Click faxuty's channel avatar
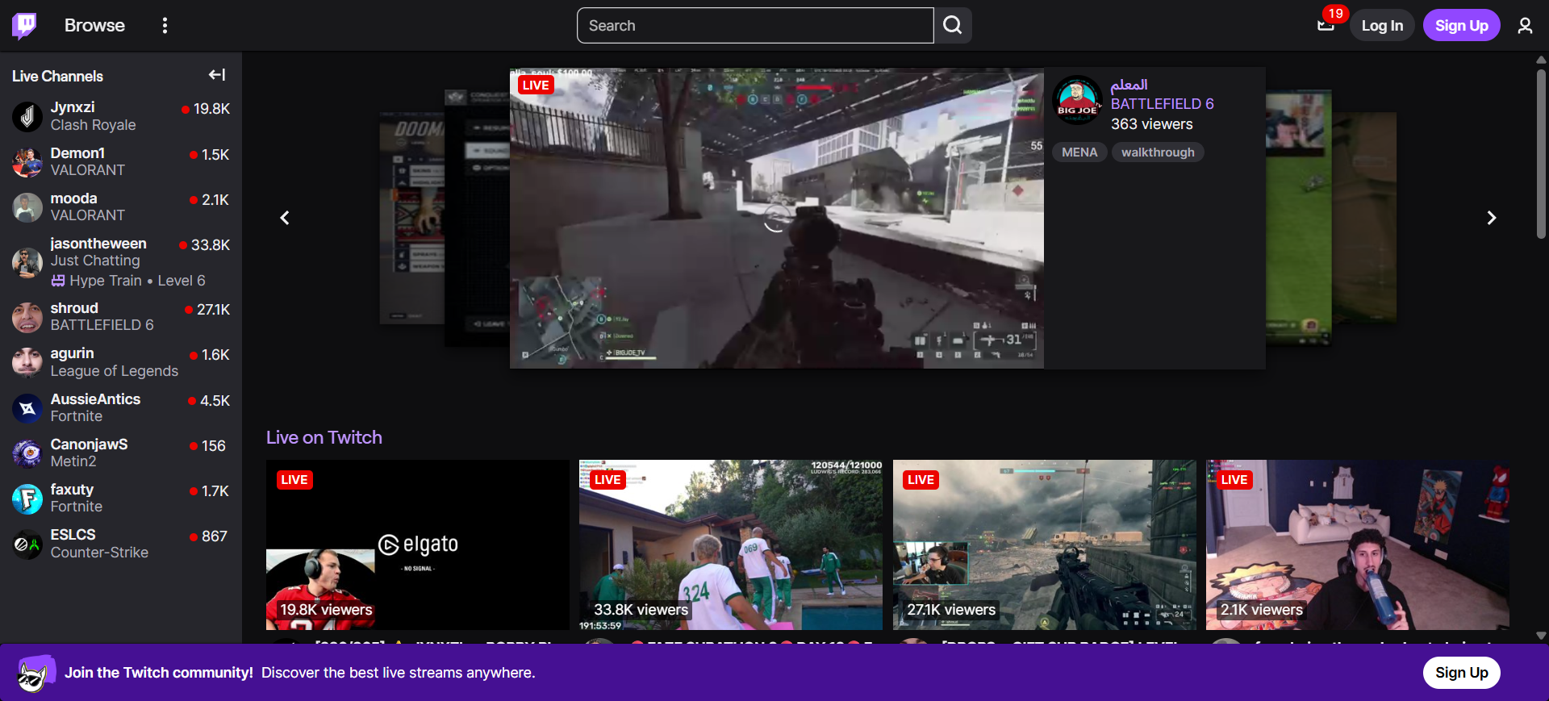This screenshot has width=1549, height=701. (x=27, y=499)
